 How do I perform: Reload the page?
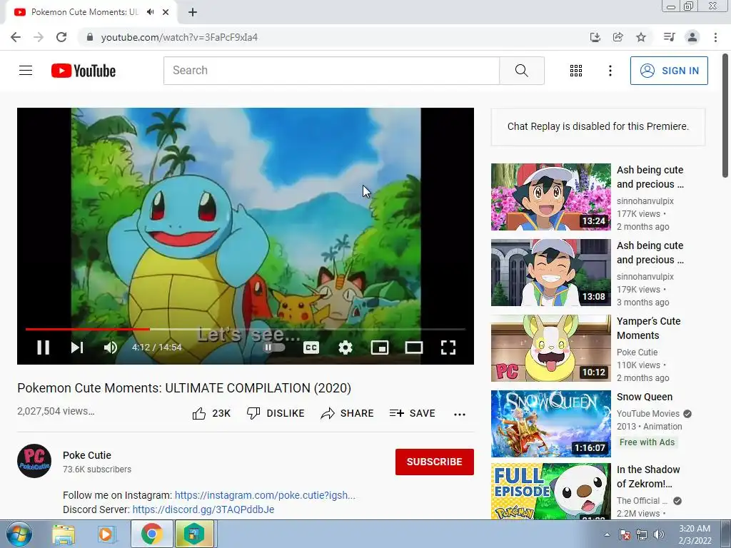coord(61,37)
